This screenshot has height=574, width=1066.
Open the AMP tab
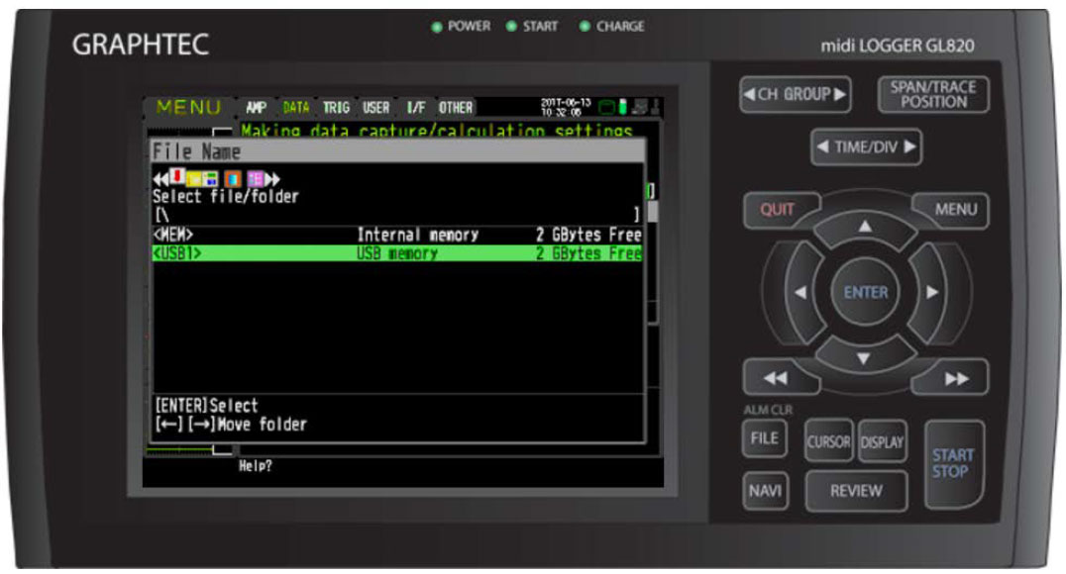pos(256,107)
